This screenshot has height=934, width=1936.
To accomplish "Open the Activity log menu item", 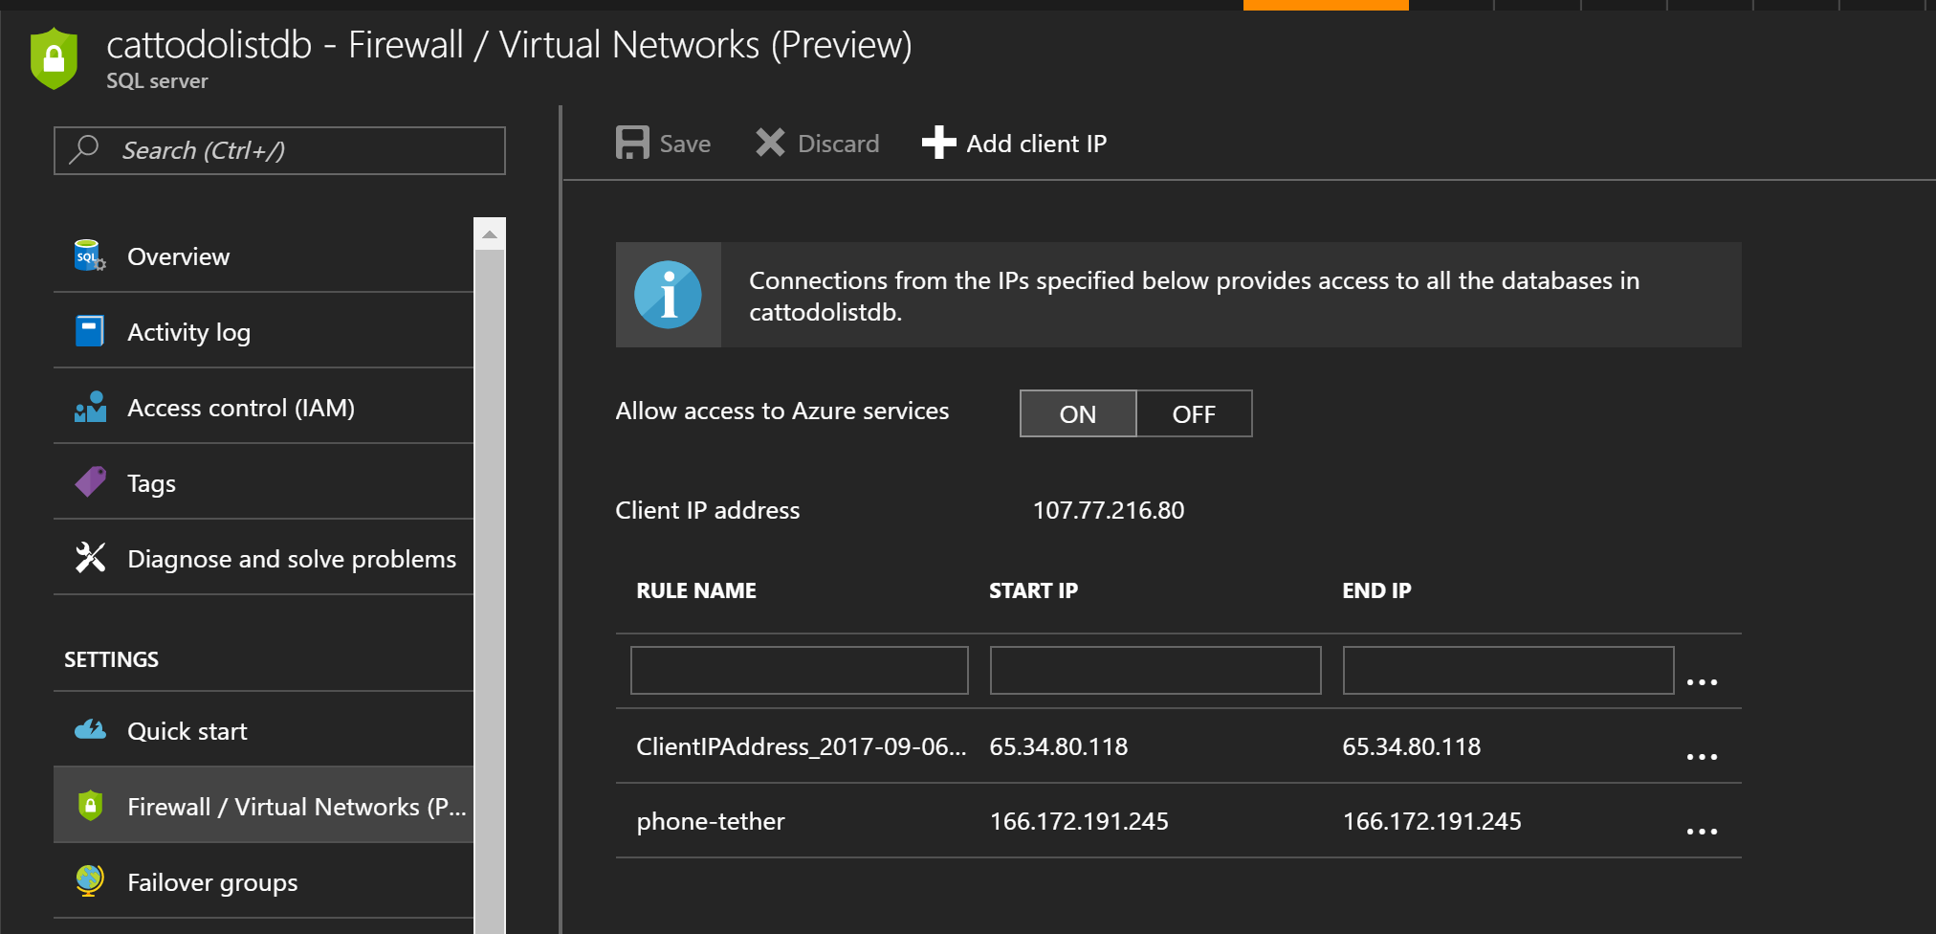I will 188,332.
